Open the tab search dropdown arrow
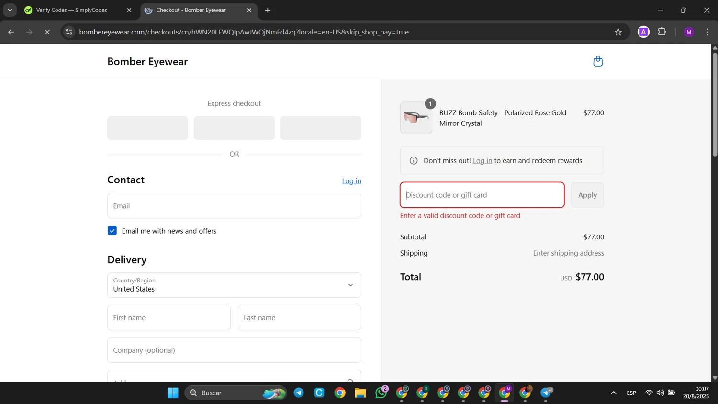718x404 pixels. pyautogui.click(x=10, y=10)
